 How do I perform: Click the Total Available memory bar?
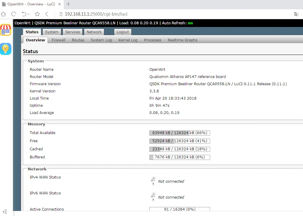180,133
